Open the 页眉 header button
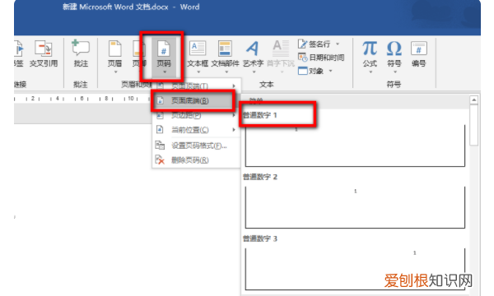This screenshot has height=296, width=494. [x=114, y=53]
